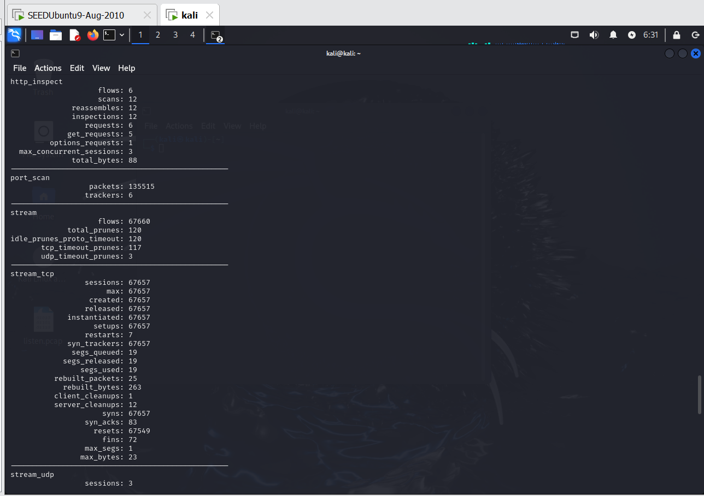Click the stream_tcp section heading

point(32,274)
